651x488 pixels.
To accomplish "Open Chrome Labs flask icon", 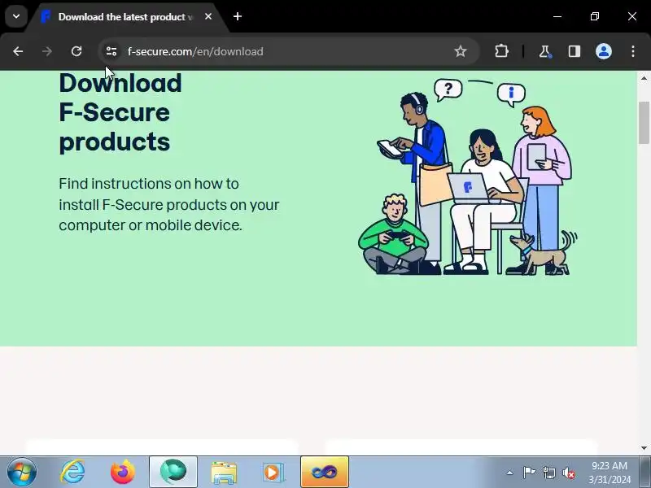I will click(x=544, y=51).
